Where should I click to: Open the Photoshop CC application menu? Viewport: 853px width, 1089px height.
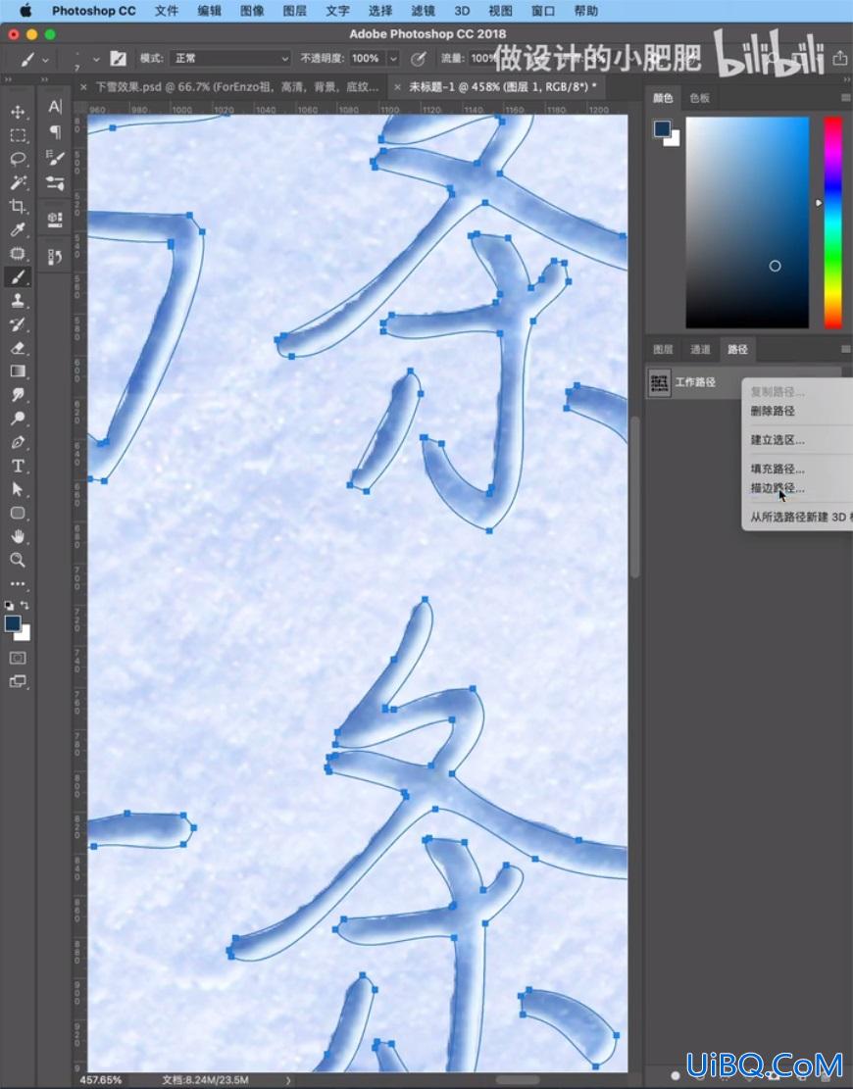point(94,11)
